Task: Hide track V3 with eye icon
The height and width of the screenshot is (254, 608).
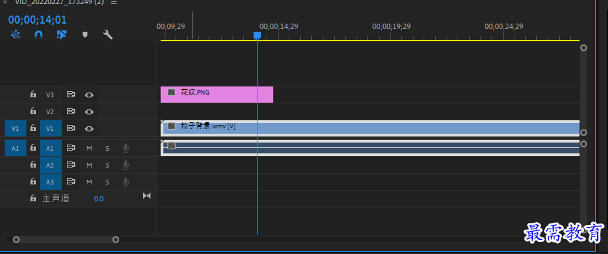Action: point(89,95)
